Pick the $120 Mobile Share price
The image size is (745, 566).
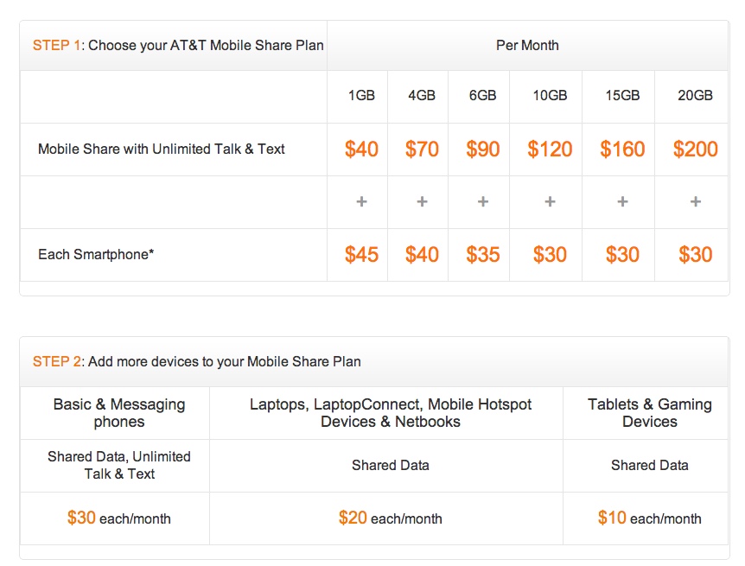[550, 149]
